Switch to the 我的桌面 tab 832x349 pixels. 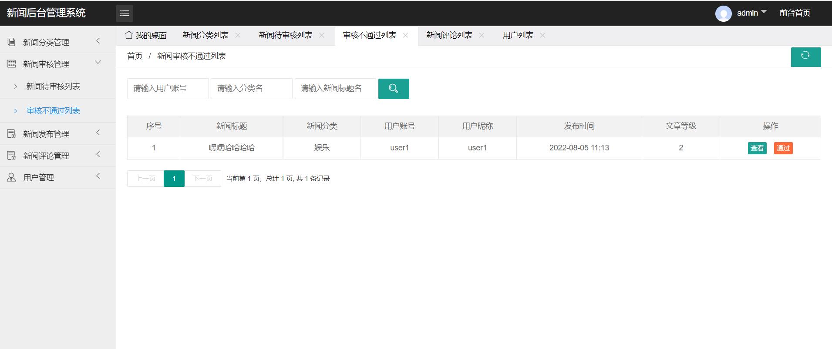point(145,35)
